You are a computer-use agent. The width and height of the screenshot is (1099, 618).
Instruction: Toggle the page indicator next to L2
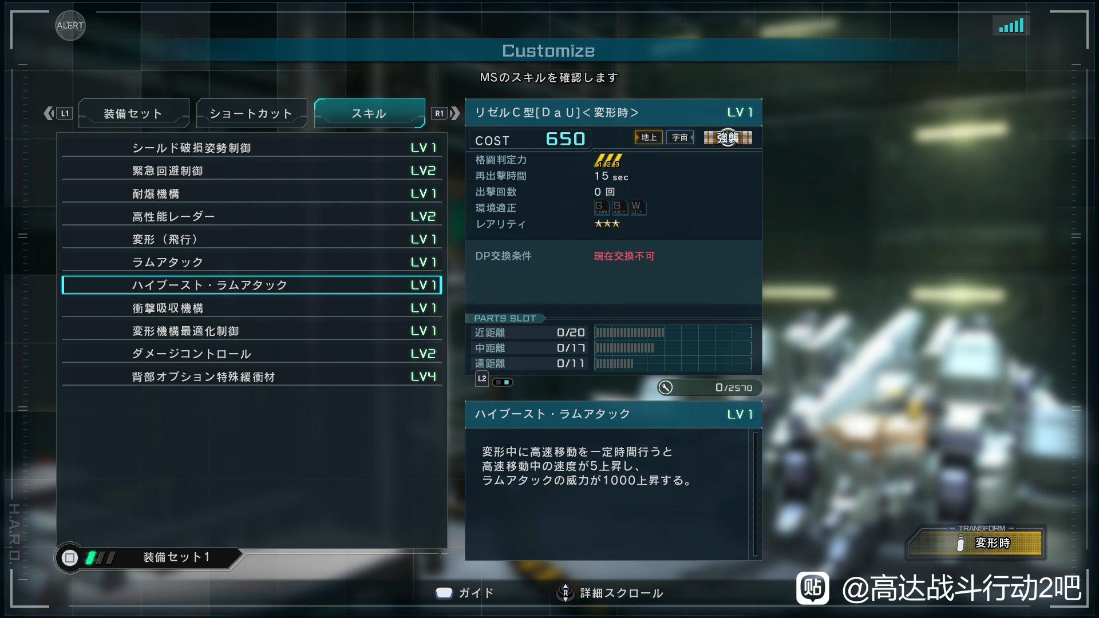point(503,382)
